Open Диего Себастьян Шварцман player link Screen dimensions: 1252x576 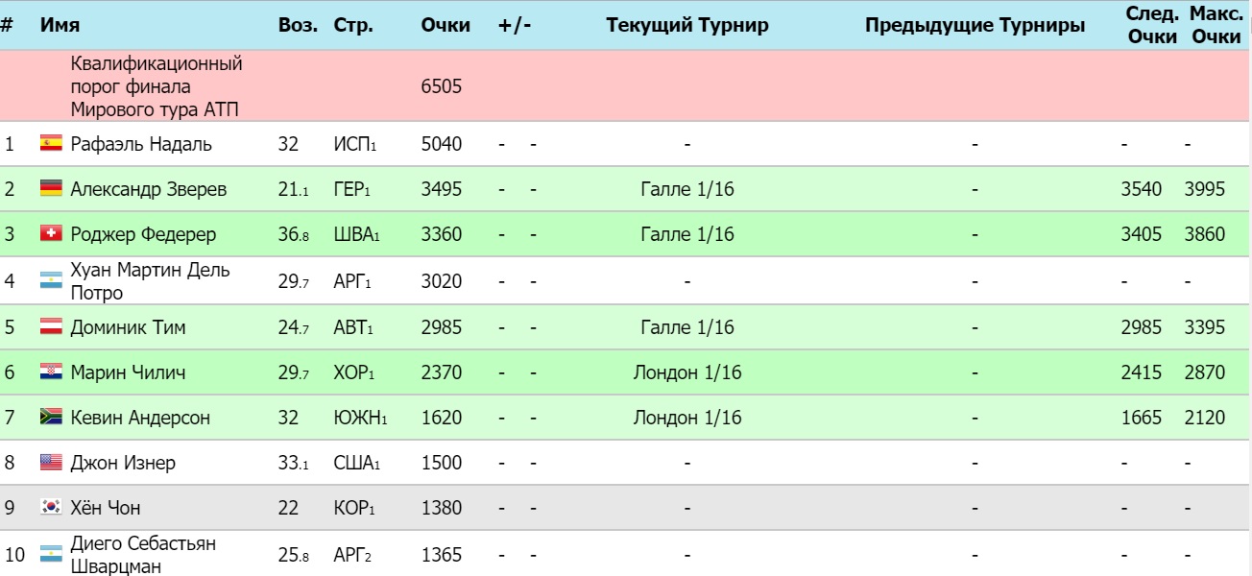(142, 555)
